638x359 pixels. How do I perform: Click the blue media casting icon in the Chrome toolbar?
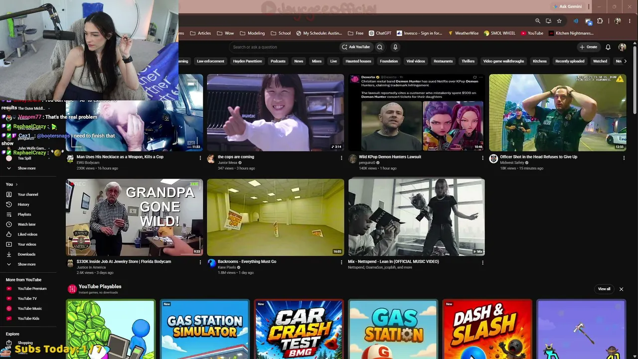(x=576, y=21)
